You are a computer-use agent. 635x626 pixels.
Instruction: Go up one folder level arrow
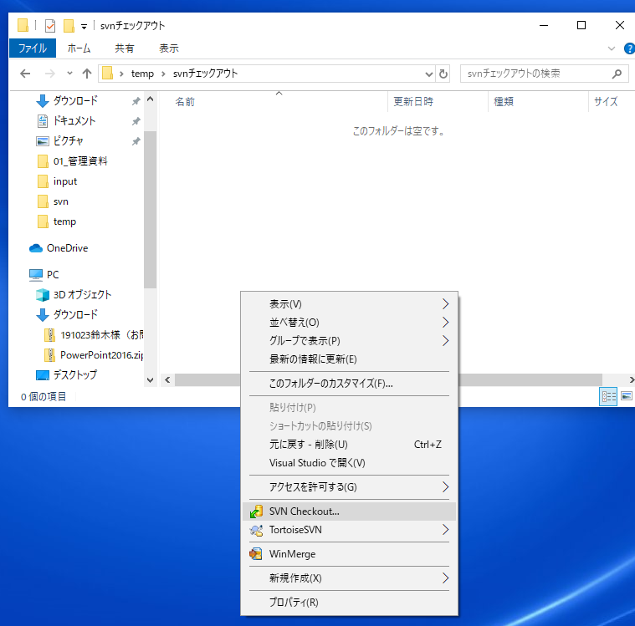[x=87, y=74]
